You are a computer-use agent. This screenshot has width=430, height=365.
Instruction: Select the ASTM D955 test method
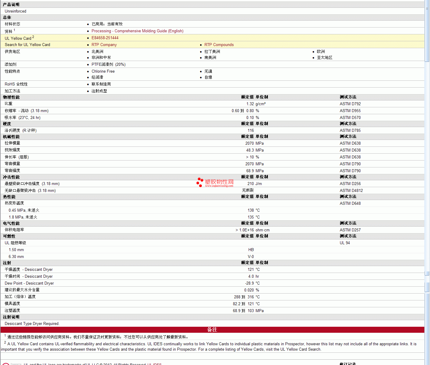click(x=350, y=111)
